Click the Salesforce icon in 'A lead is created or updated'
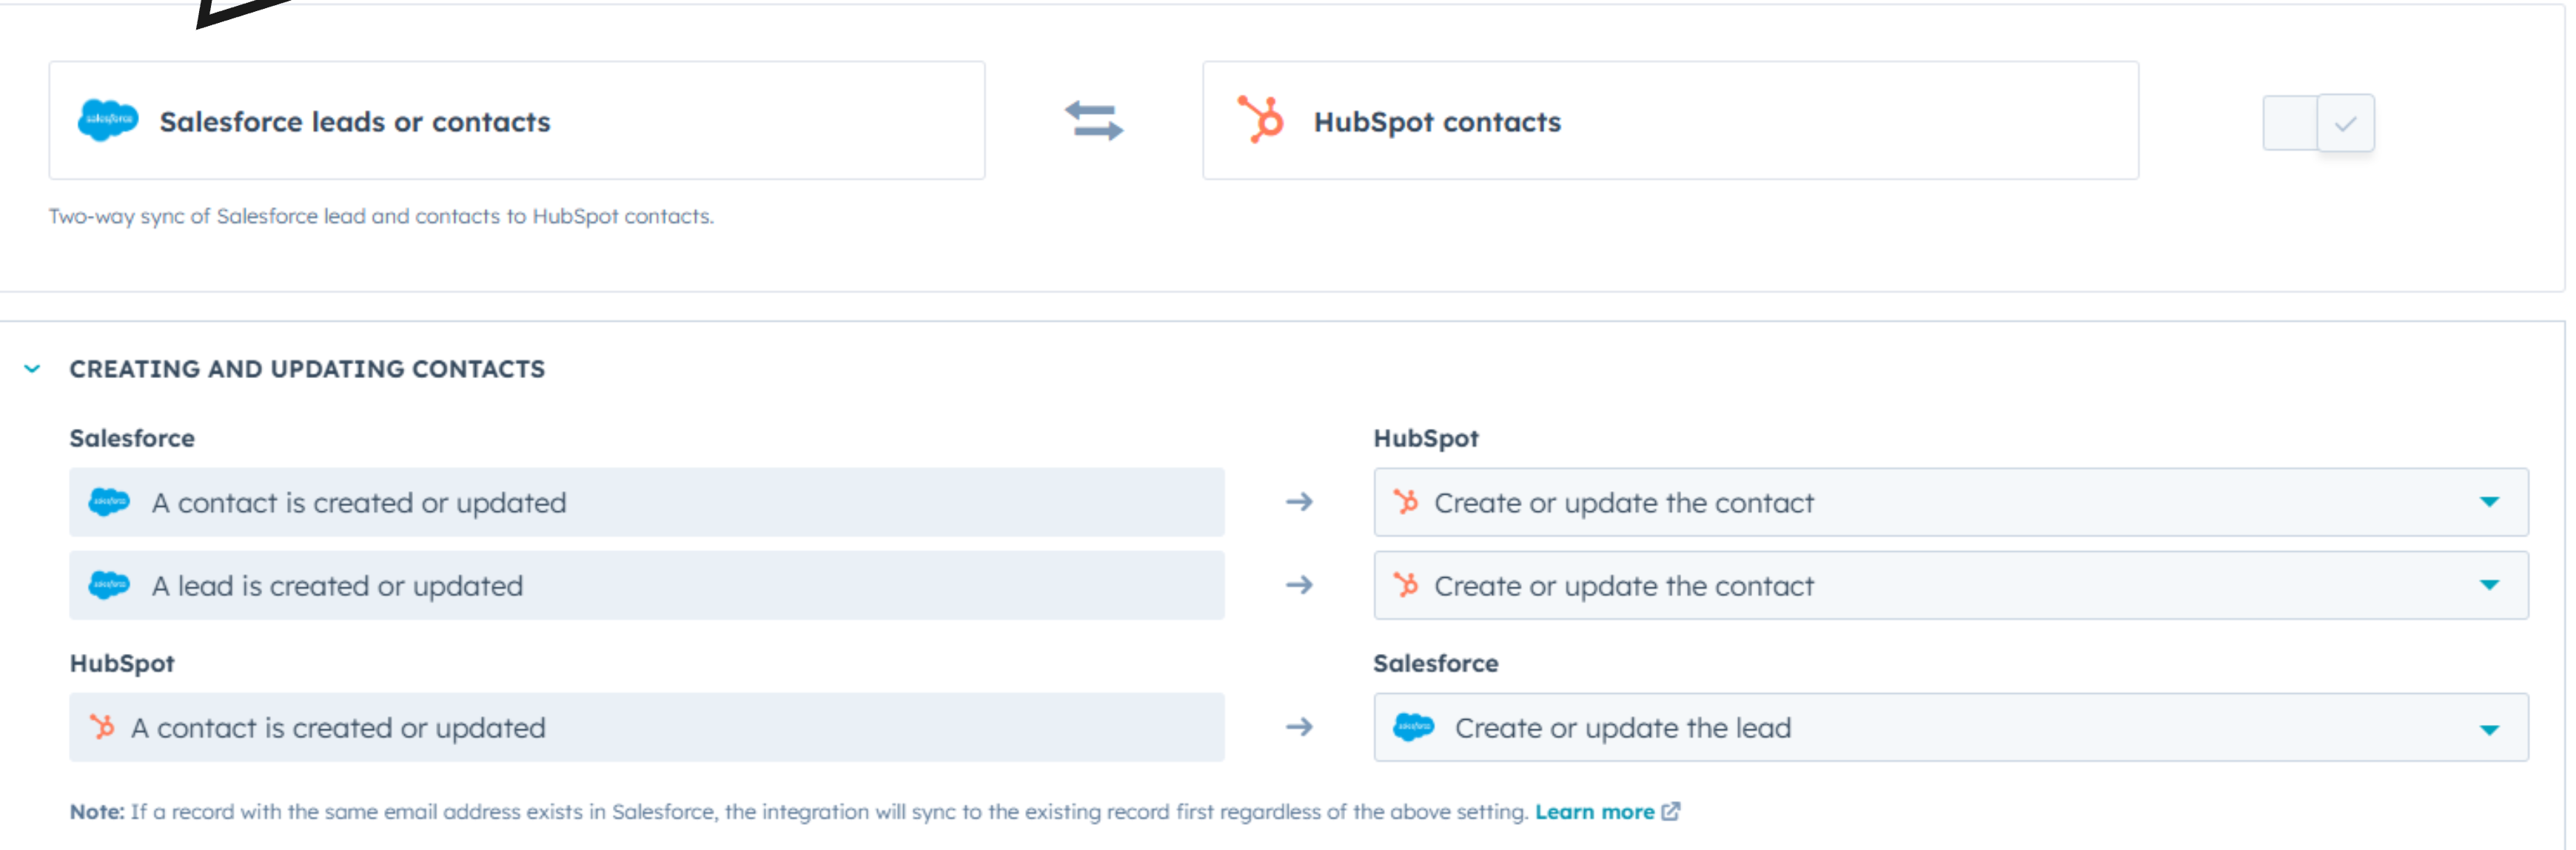 (110, 585)
